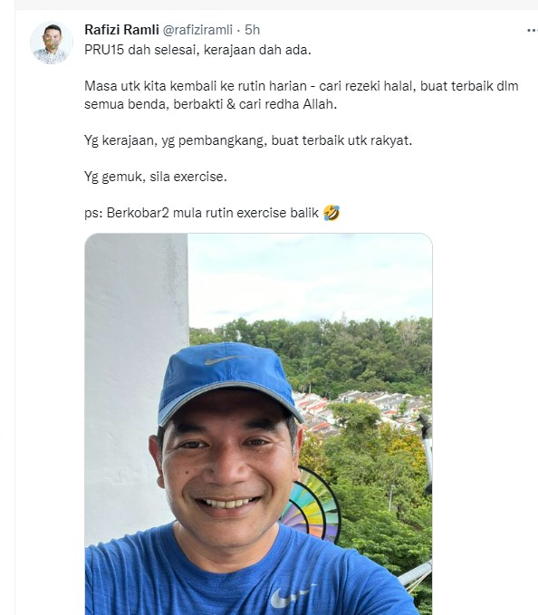Click the 5h timestamp of the tweet
This screenshot has height=615, width=538.
click(252, 30)
